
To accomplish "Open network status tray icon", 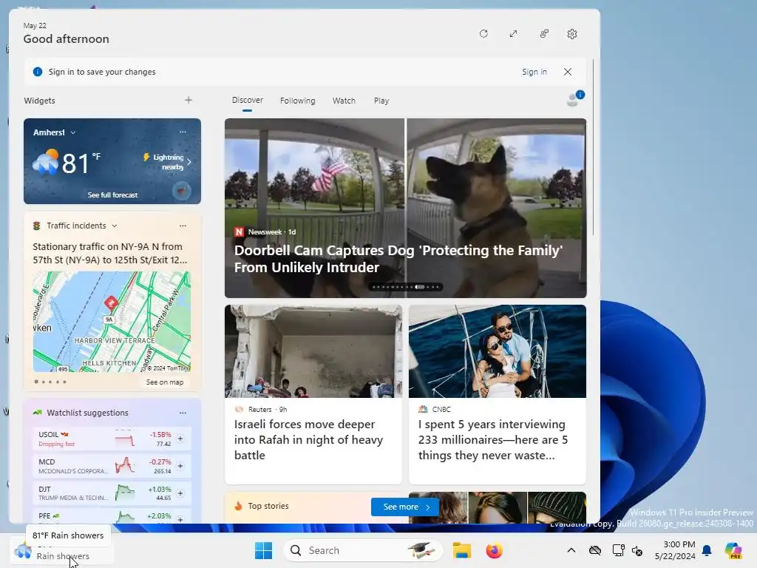I will click(618, 550).
